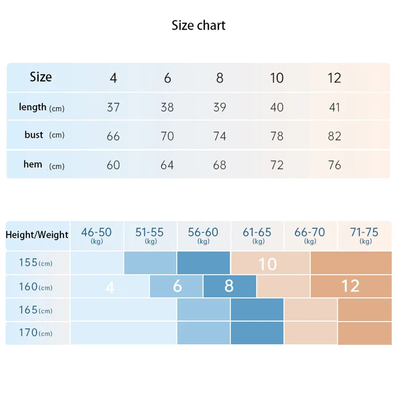Image resolution: width=402 pixels, height=402 pixels.
Task: Click the 155 cm height row label
Action: point(35,263)
